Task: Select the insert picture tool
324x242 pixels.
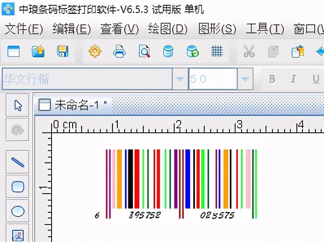Action: coord(17,233)
